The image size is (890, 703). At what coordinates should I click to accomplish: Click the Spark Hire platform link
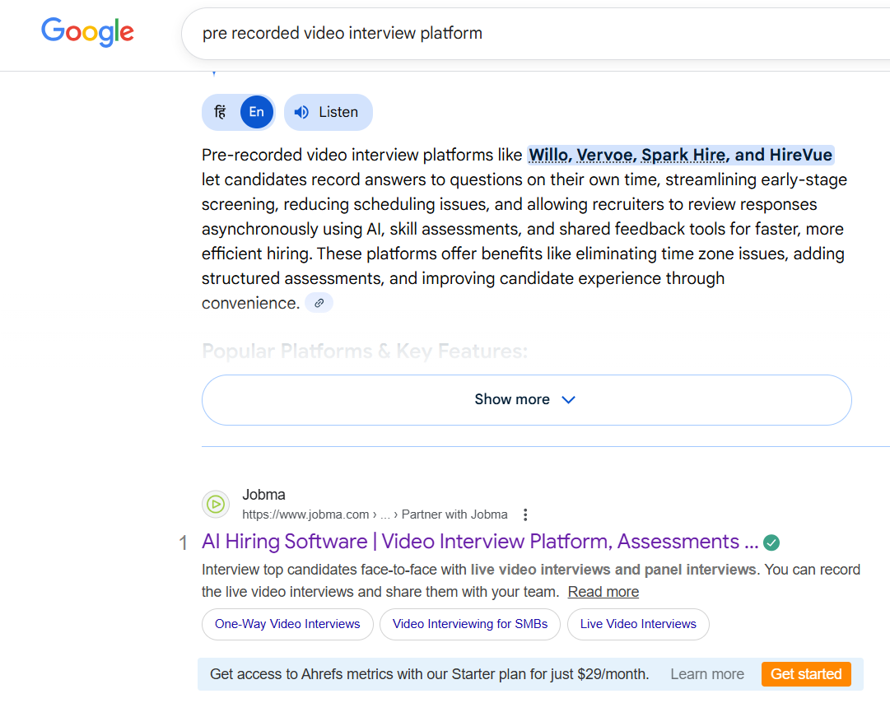pos(683,155)
